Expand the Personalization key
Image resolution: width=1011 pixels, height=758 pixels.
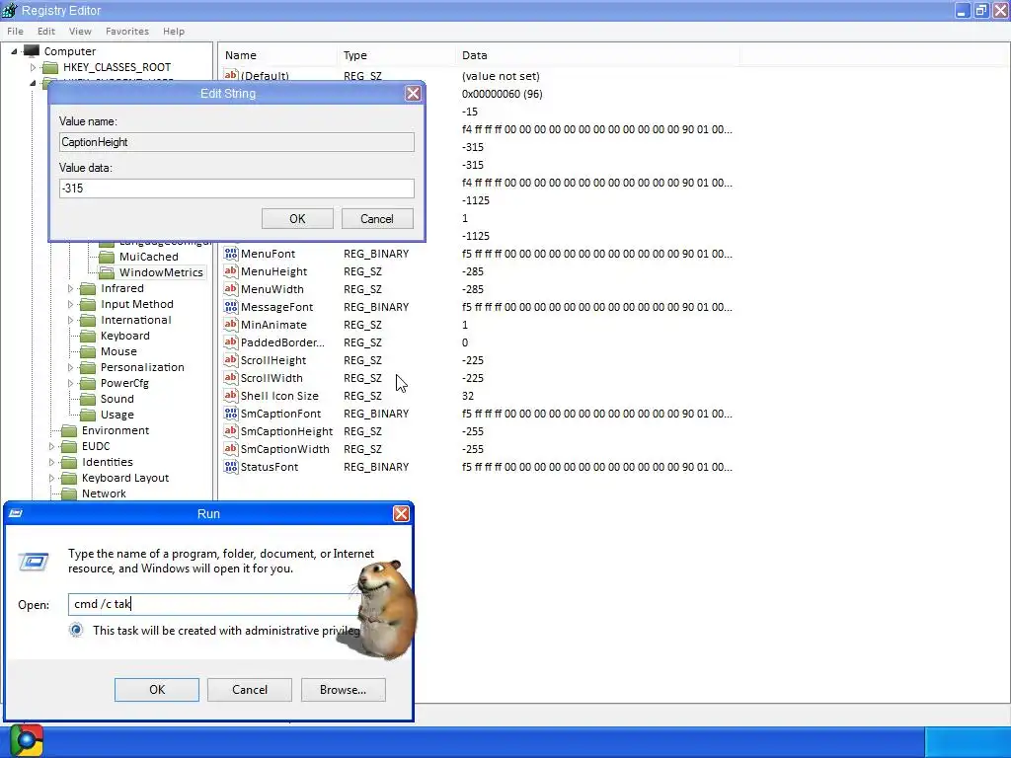pyautogui.click(x=70, y=367)
